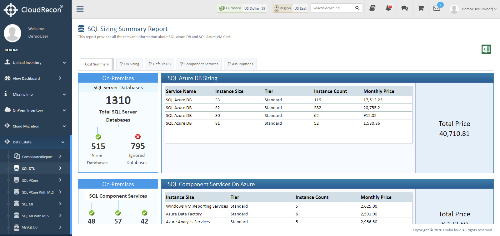This screenshot has height=236, width=500.
Task: Open notifications bell icon
Action: 388,8
